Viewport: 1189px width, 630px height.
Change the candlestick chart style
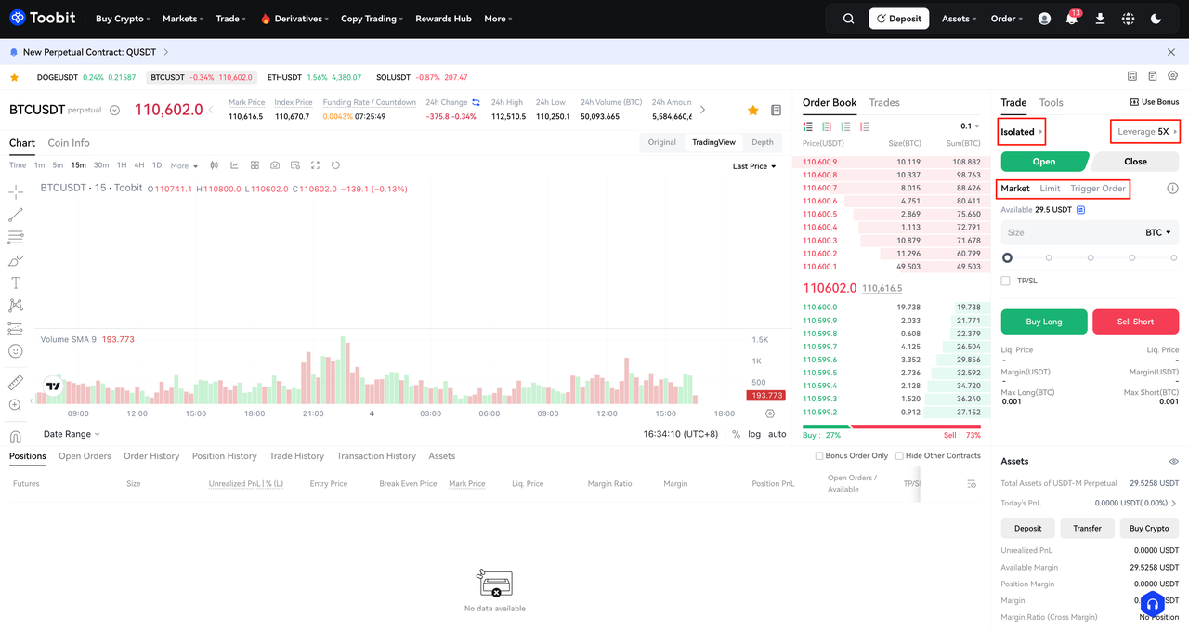point(214,165)
